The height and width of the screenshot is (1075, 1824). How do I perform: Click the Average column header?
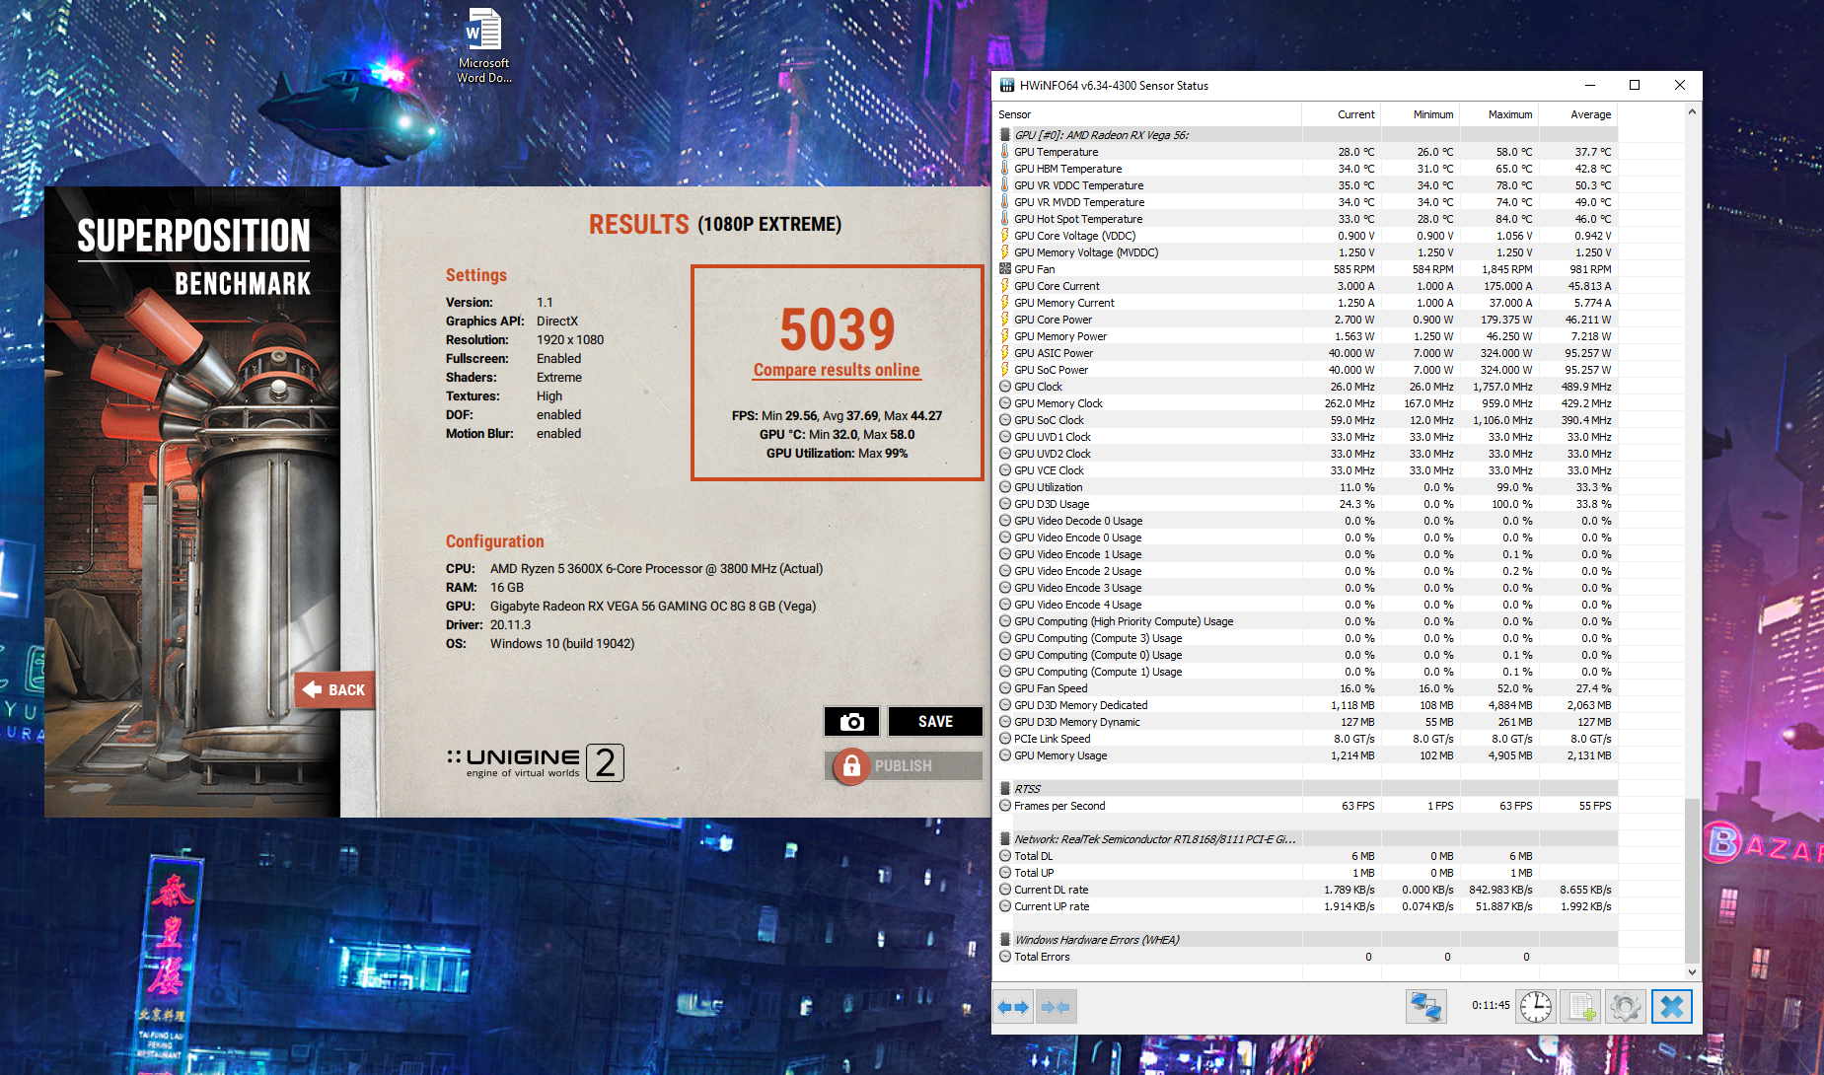(x=1578, y=114)
